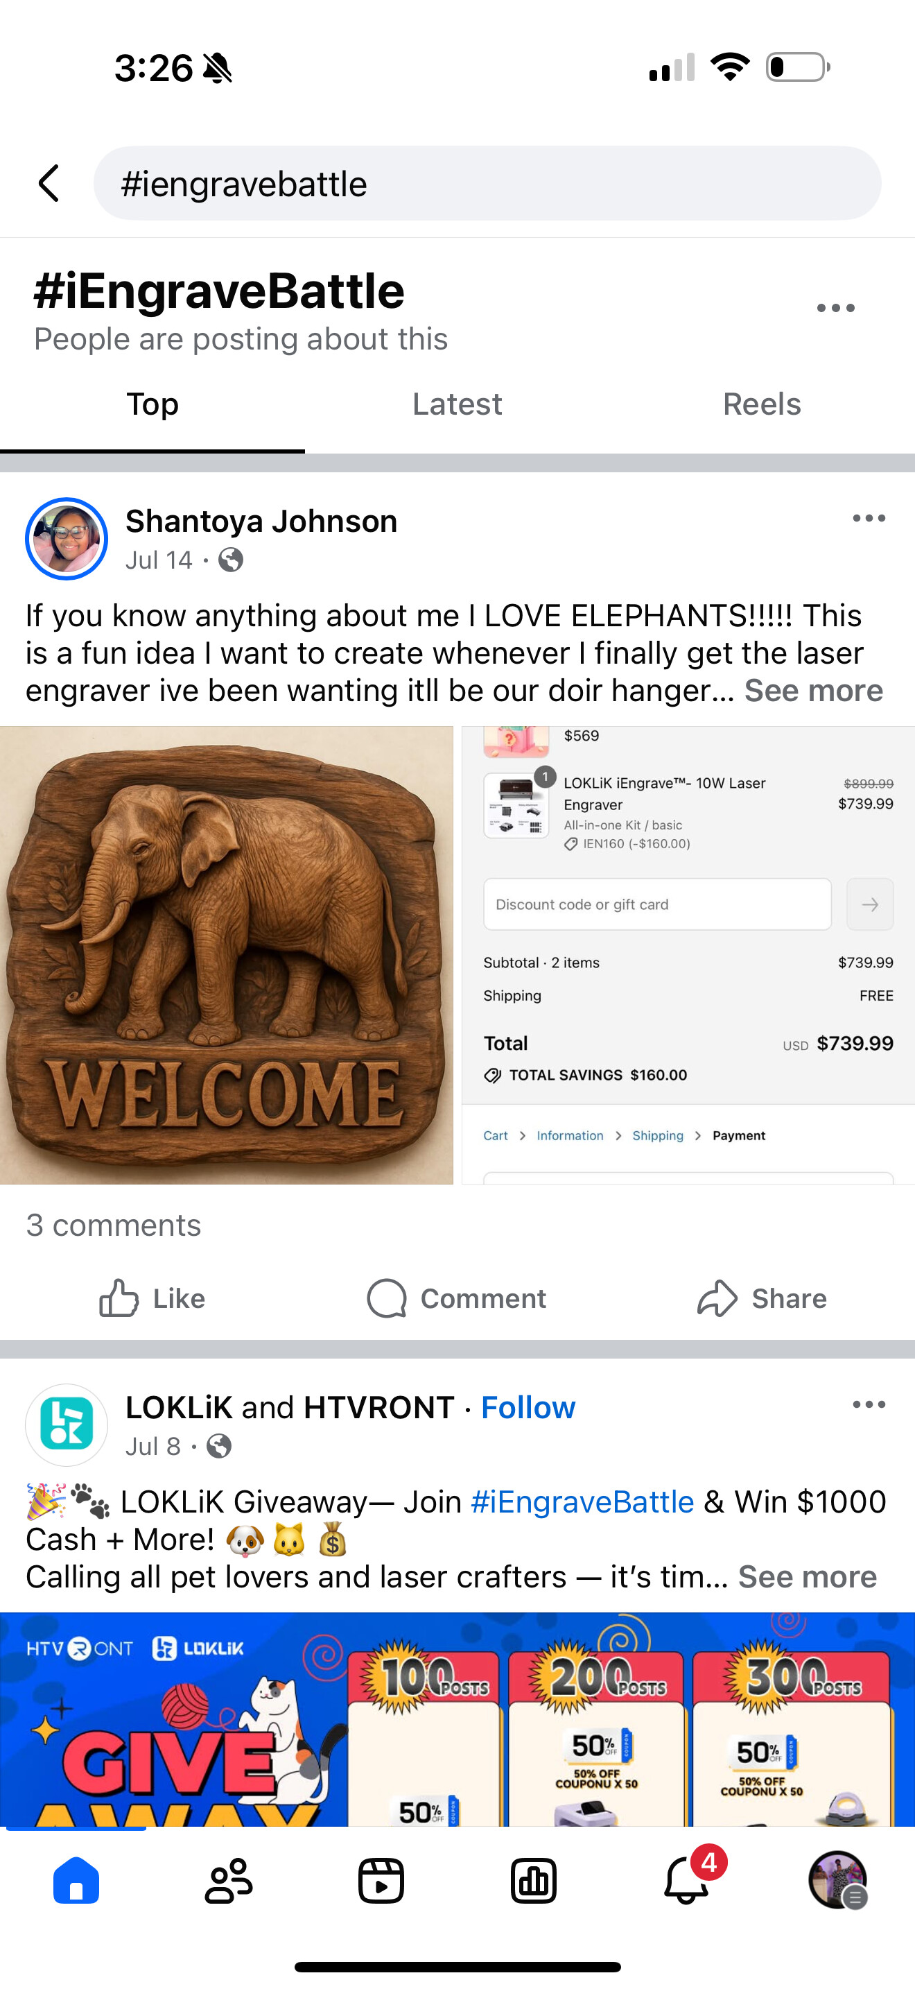Tap the #iEngraveBattle hashtag link in giveaway post

point(582,1503)
